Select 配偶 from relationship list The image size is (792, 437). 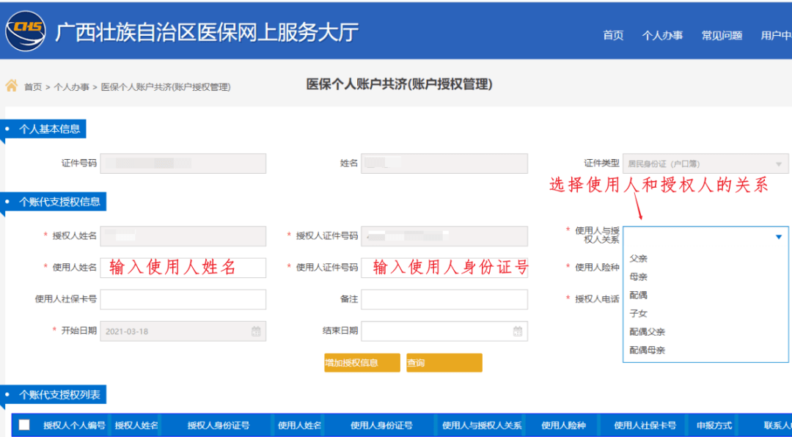639,295
